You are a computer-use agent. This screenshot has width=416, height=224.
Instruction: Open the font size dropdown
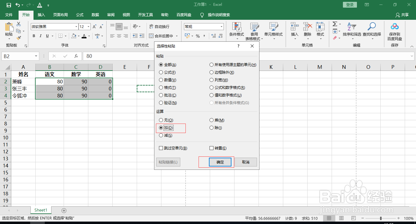pyautogui.click(x=88, y=27)
